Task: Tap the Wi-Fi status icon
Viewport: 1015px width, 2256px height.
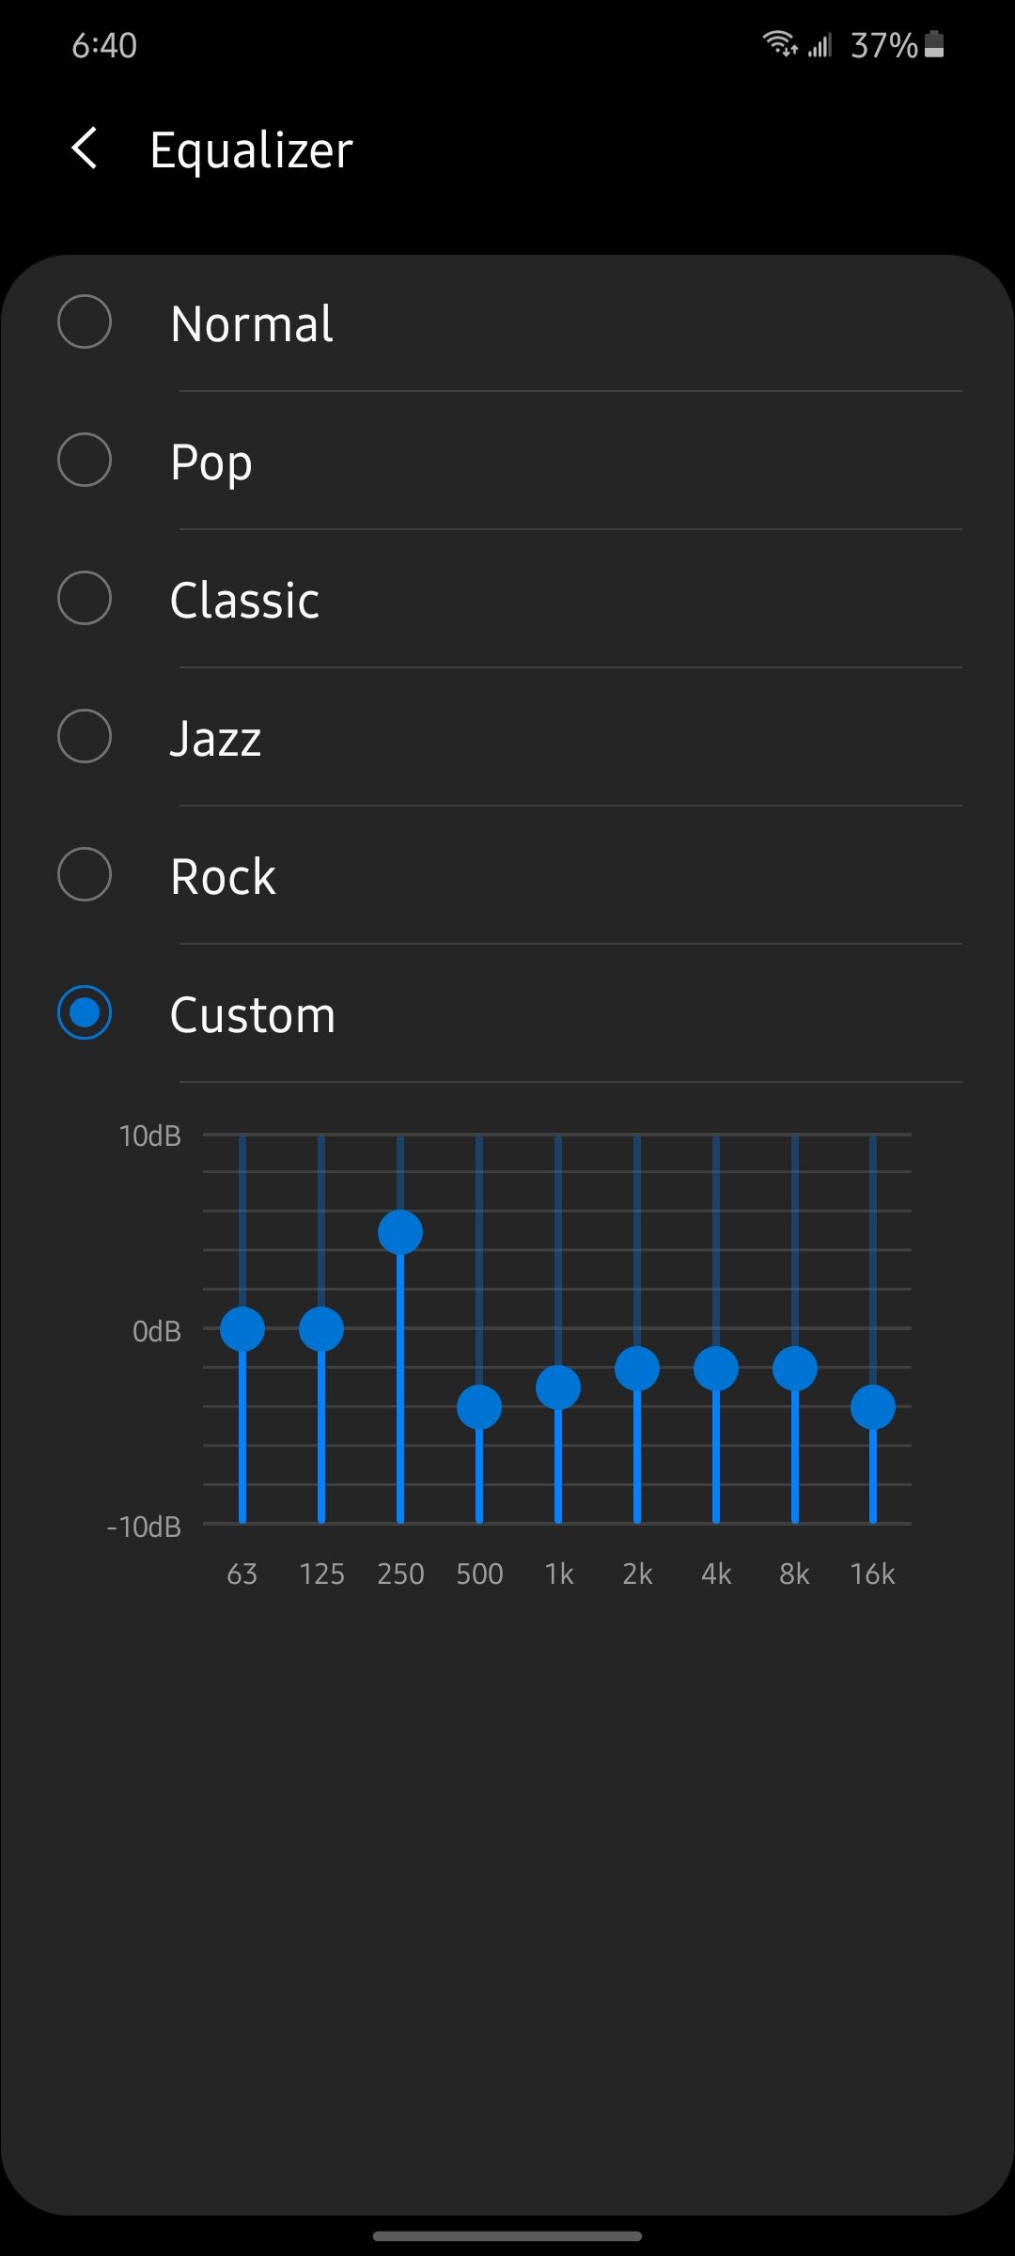Action: (x=779, y=43)
